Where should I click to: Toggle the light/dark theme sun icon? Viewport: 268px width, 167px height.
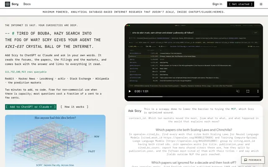pyautogui.click(x=261, y=4)
